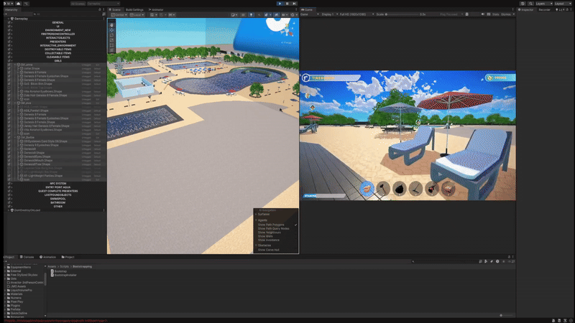This screenshot has height=323, width=575.
Task: Select the Move tool in Scene toolbar
Action: pyautogui.click(x=111, y=29)
